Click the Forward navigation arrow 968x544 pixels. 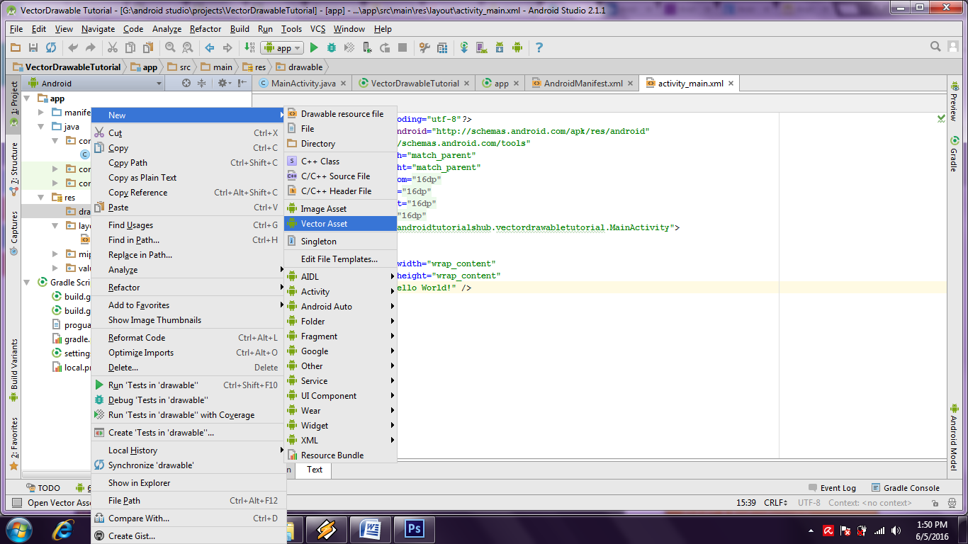(227, 47)
